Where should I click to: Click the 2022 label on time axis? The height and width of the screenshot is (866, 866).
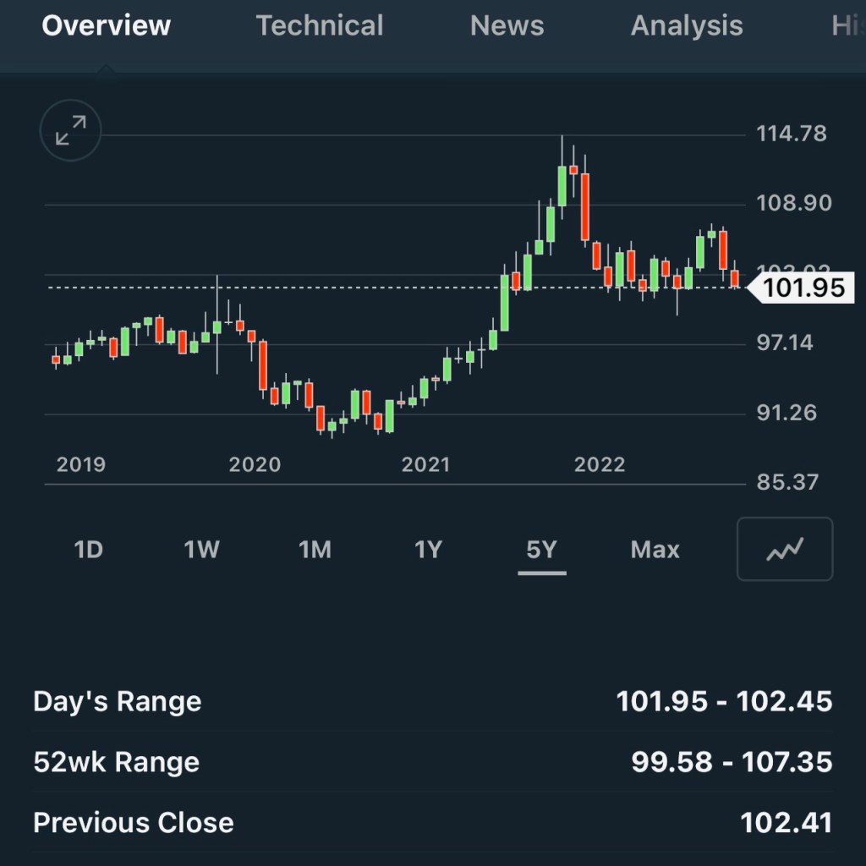600,464
